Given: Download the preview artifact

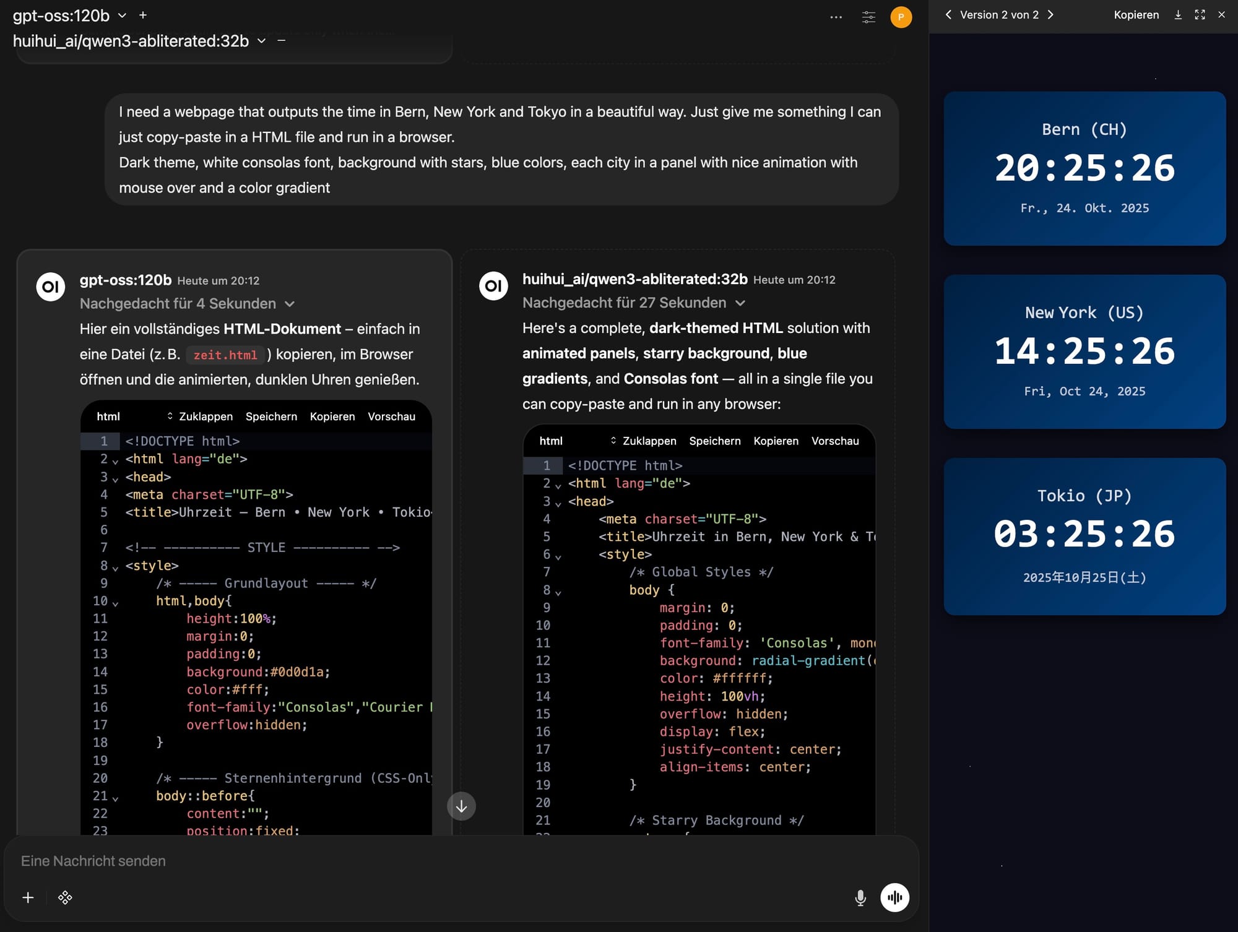Looking at the screenshot, I should point(1178,14).
